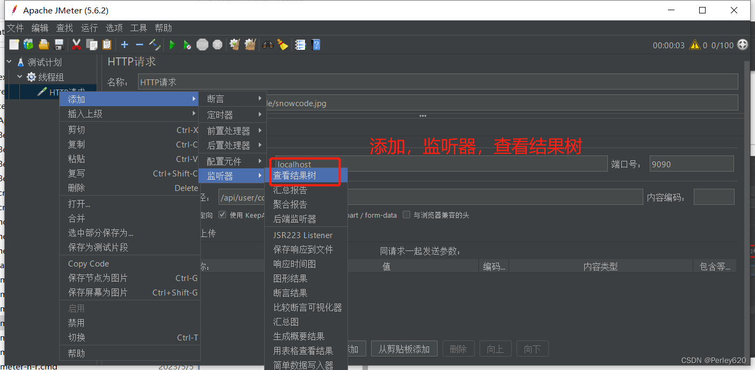Choose 聚合报告 listener

click(x=306, y=204)
